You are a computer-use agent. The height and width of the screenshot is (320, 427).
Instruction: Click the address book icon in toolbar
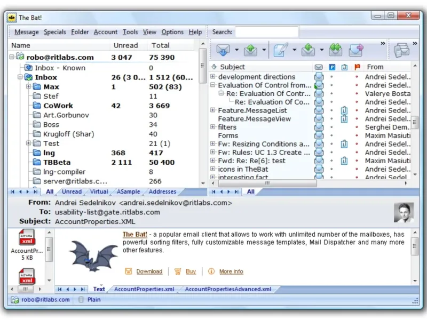pyautogui.click(x=402, y=50)
